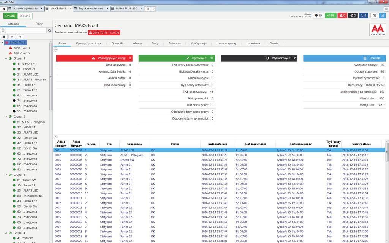Click the black dot beside 71: znaleziona
This screenshot has width=389, height=243.
(14, 101)
